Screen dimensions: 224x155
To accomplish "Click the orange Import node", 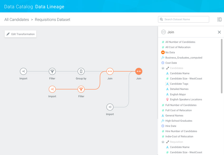I will (52, 89).
